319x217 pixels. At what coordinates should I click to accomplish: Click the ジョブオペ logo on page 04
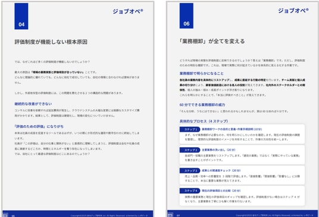coord(128,11)
